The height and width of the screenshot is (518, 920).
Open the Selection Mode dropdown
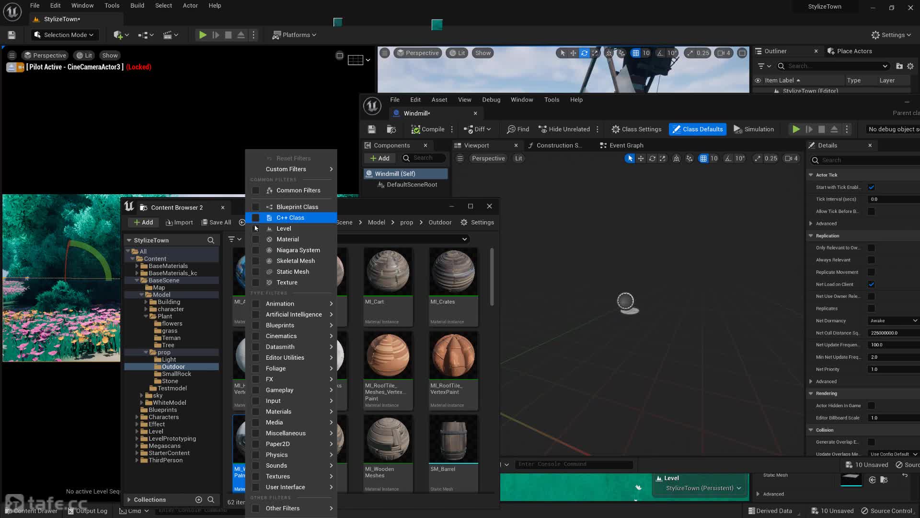point(64,35)
